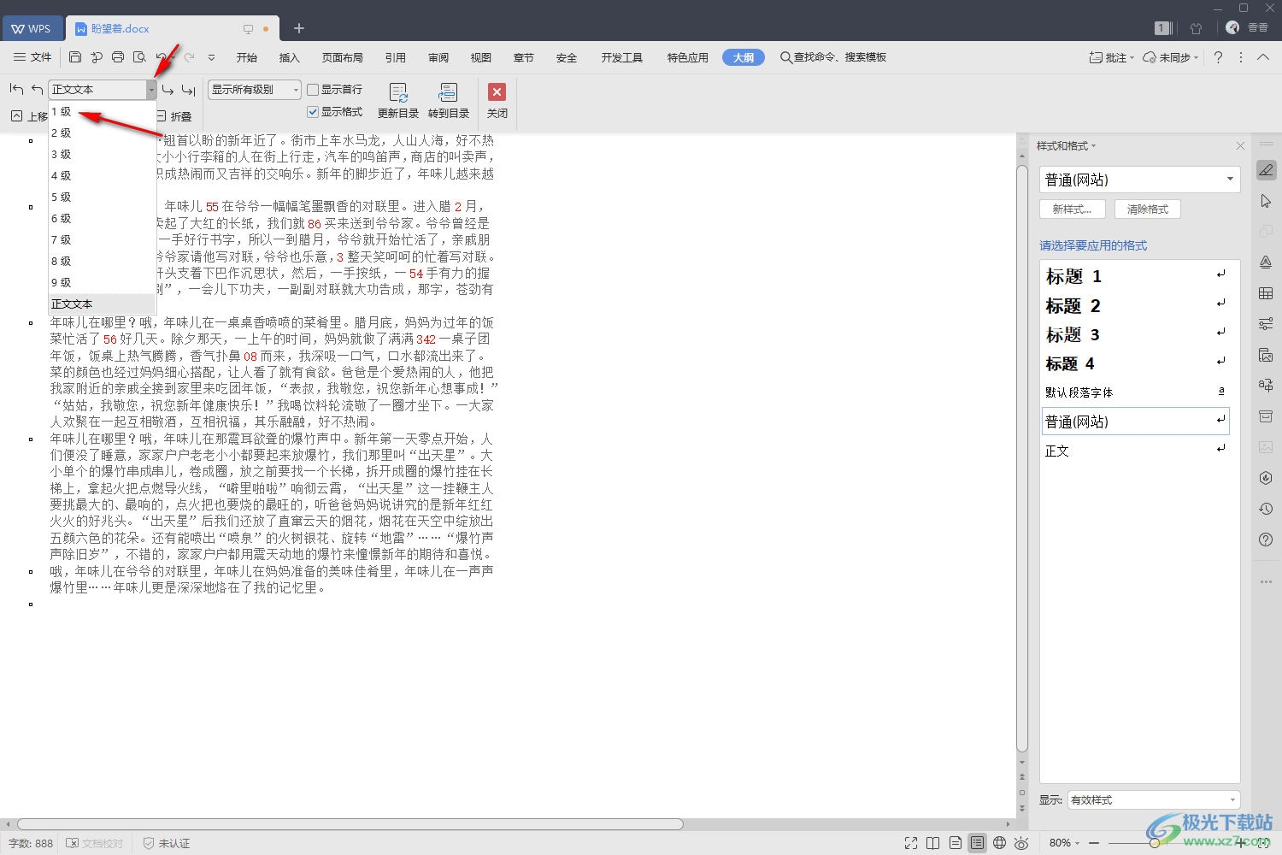
Task: Select the Styles pencil icon in sidebar
Action: pos(1266,170)
